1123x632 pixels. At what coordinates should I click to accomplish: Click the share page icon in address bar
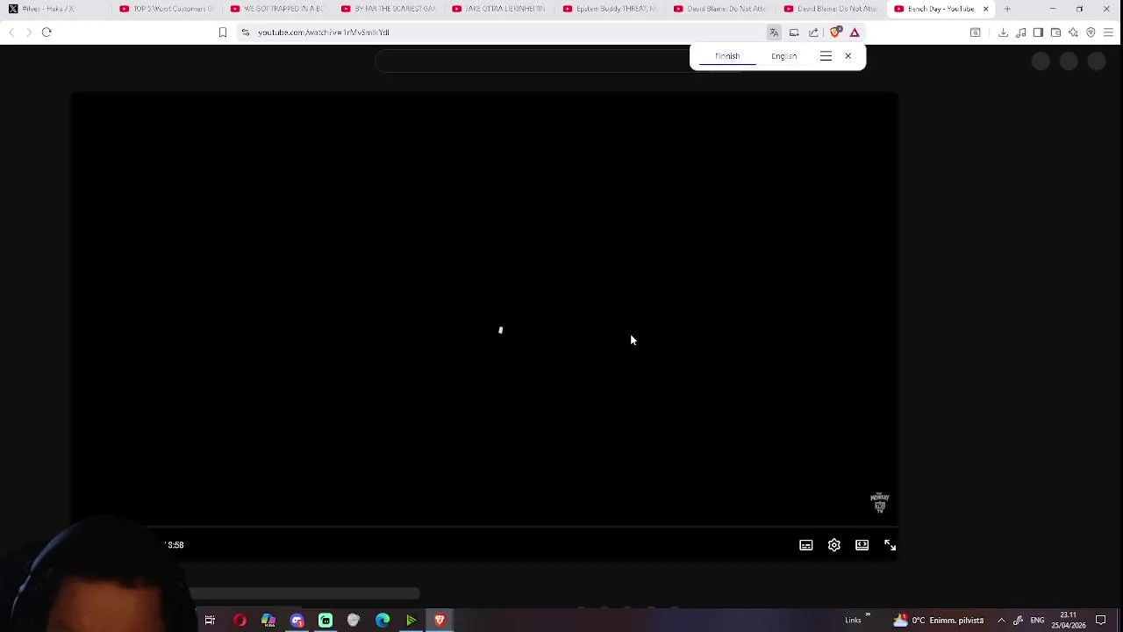click(814, 32)
